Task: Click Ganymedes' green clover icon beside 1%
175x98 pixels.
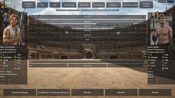Action: coord(15,58)
